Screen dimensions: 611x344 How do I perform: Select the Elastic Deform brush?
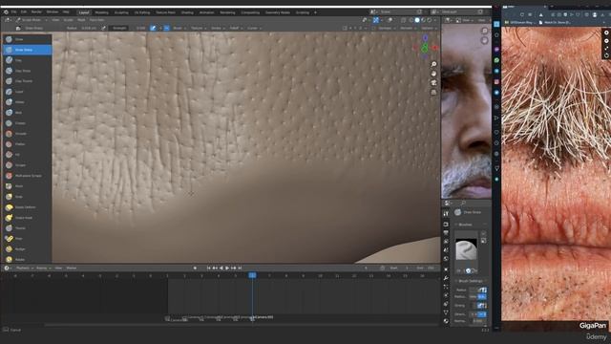coord(27,207)
